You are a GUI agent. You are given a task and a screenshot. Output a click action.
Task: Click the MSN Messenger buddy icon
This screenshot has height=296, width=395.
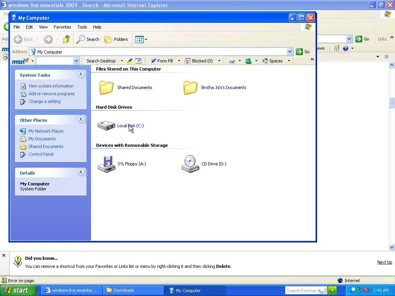tap(248, 61)
